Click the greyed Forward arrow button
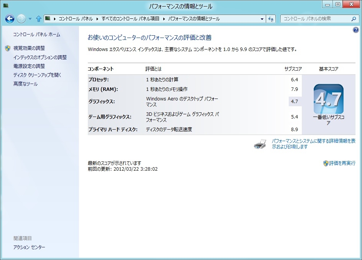362x260 pixels. 21,19
